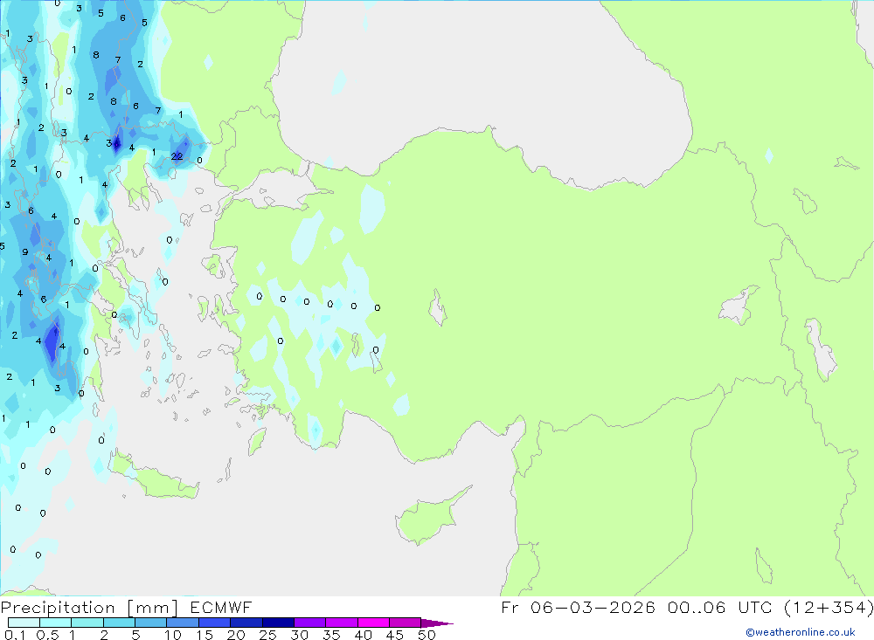
Task: Click the 'ECMWF' model label
Action: tap(221, 607)
